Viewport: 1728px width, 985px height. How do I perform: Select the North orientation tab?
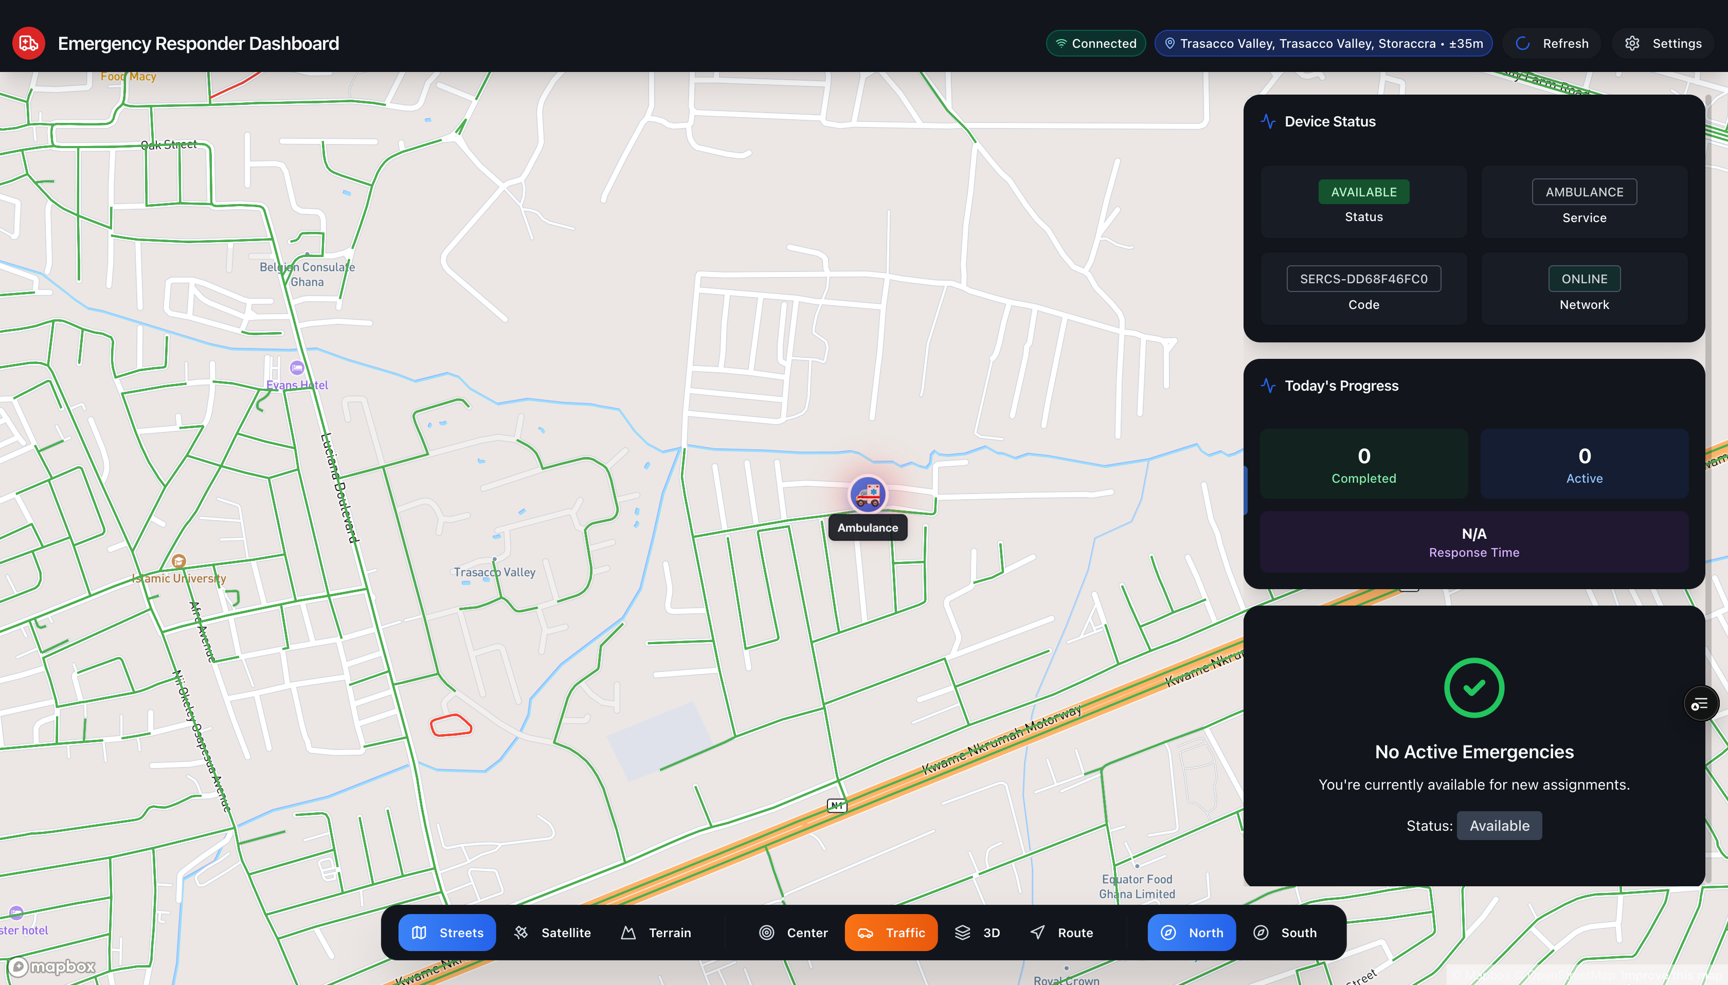[x=1192, y=932]
